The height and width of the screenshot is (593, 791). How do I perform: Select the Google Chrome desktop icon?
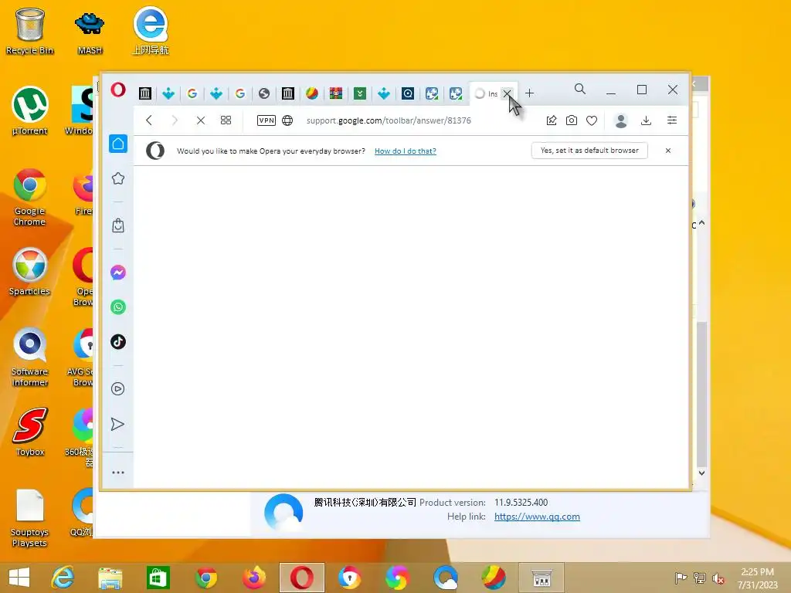pyautogui.click(x=30, y=197)
